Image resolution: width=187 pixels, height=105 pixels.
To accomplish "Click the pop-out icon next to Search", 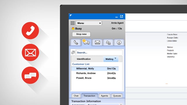I will 73,52.
